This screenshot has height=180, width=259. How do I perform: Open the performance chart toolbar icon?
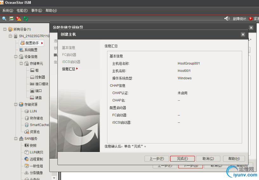[x=11, y=18]
